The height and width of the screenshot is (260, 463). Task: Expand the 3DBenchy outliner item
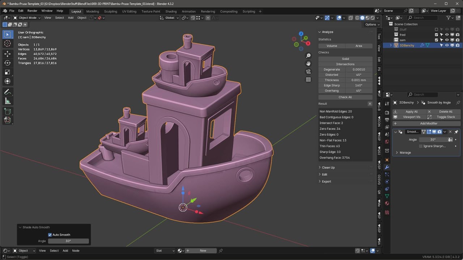pos(391,45)
